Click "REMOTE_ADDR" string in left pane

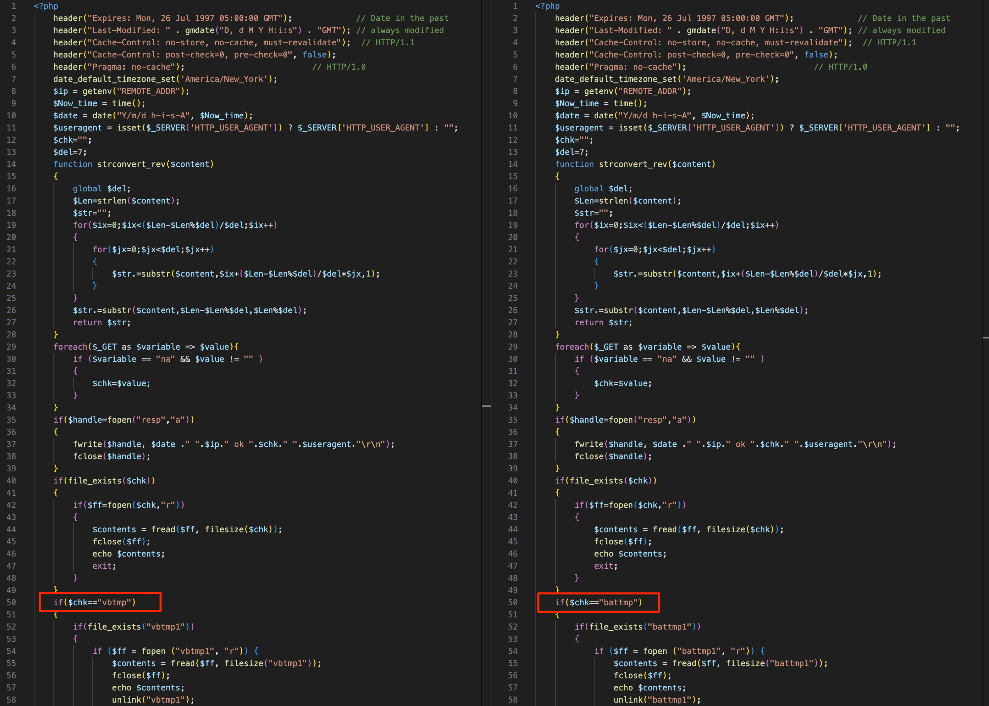148,91
